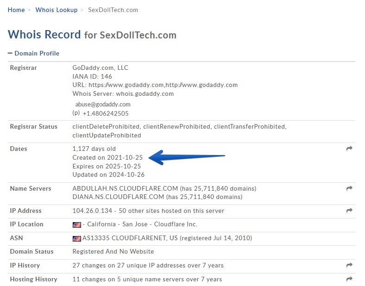Select IP address 104.26.0.134 text
Image resolution: width=365 pixels, height=286 pixels.
coord(92,211)
